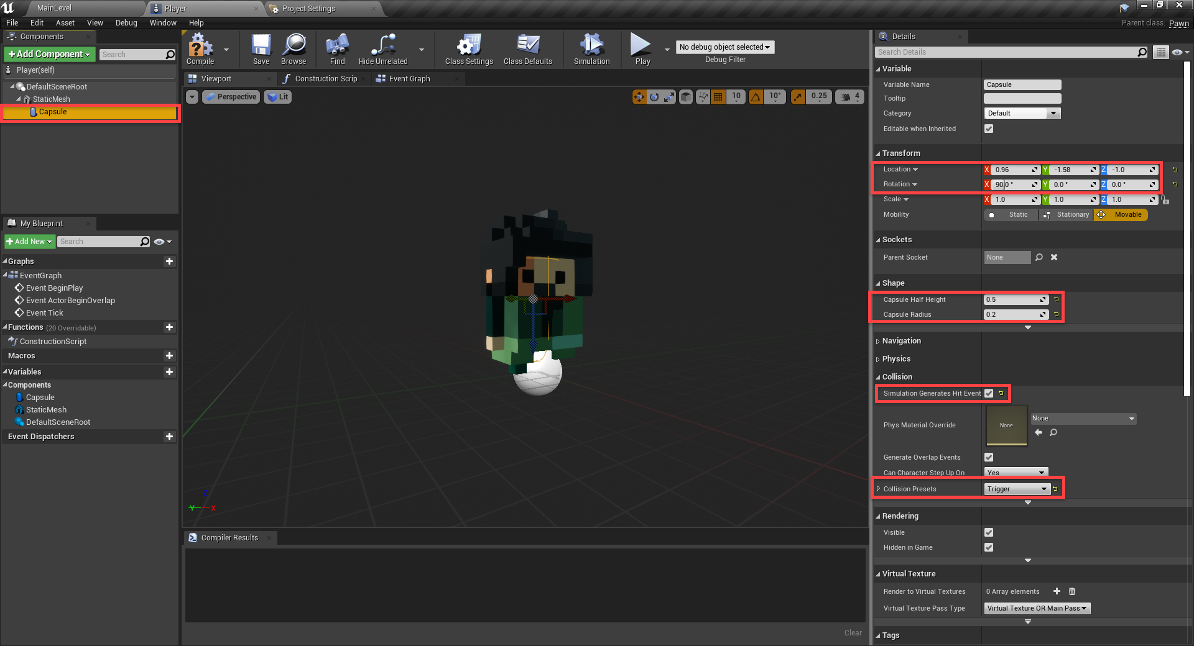Open the Asset menu
This screenshot has height=646, width=1194.
pyautogui.click(x=65, y=23)
